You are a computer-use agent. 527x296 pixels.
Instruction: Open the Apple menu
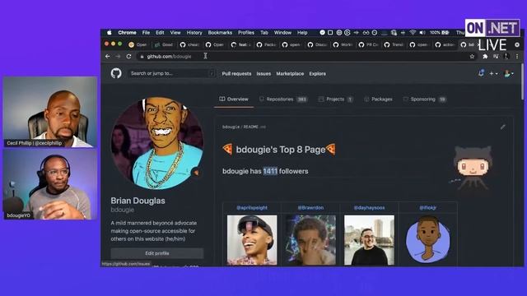[x=110, y=33]
